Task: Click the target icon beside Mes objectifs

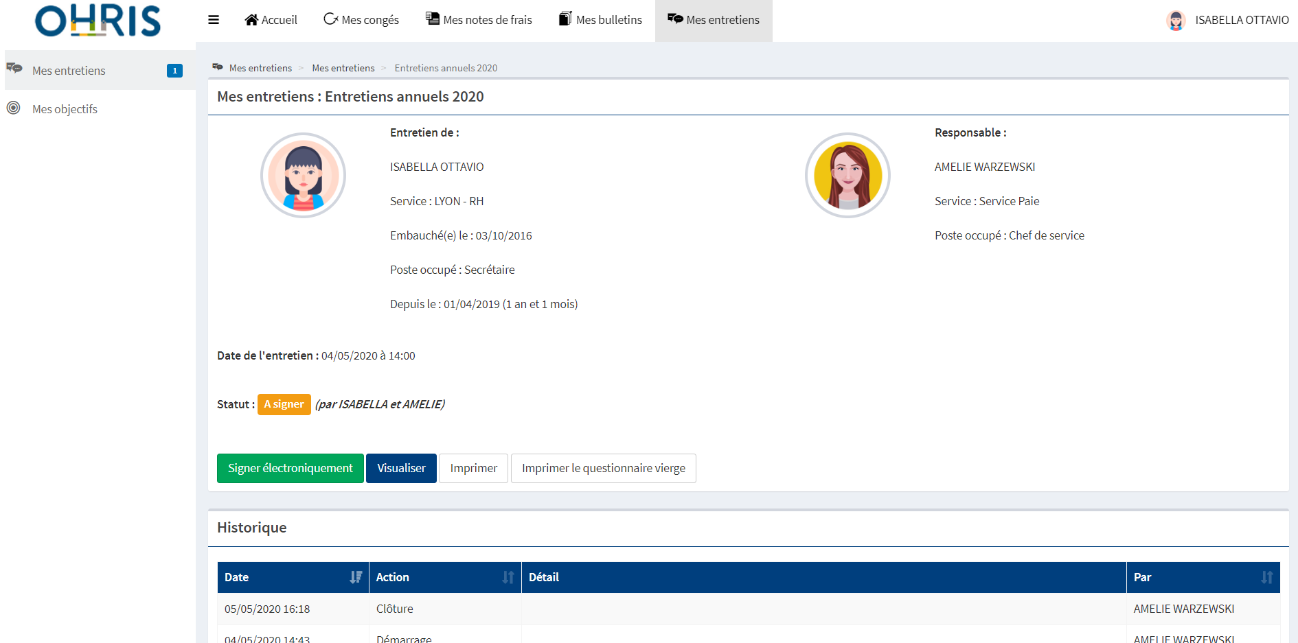Action: click(13, 108)
